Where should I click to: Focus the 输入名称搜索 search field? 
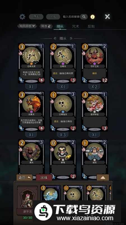[x=71, y=17]
